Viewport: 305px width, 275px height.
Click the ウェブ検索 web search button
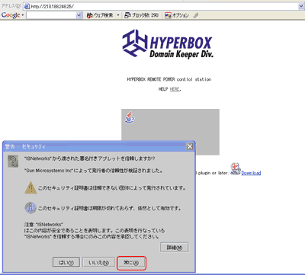coord(100,15)
